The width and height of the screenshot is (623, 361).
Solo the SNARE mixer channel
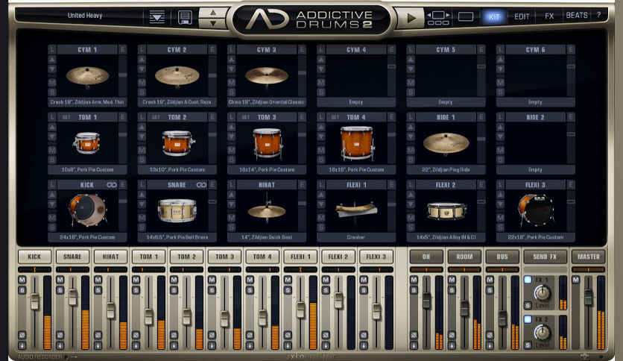(60, 290)
